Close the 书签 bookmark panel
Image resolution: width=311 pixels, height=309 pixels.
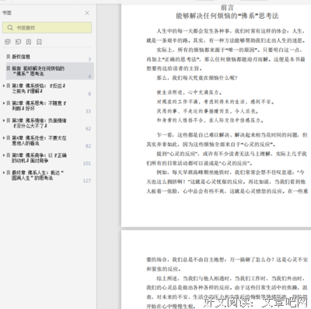(87, 12)
